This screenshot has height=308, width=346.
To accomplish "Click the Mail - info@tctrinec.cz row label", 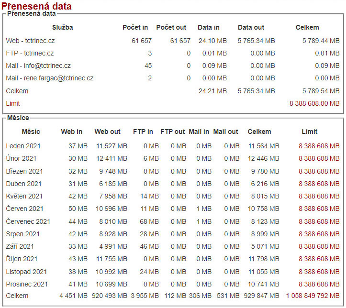I will (x=38, y=66).
